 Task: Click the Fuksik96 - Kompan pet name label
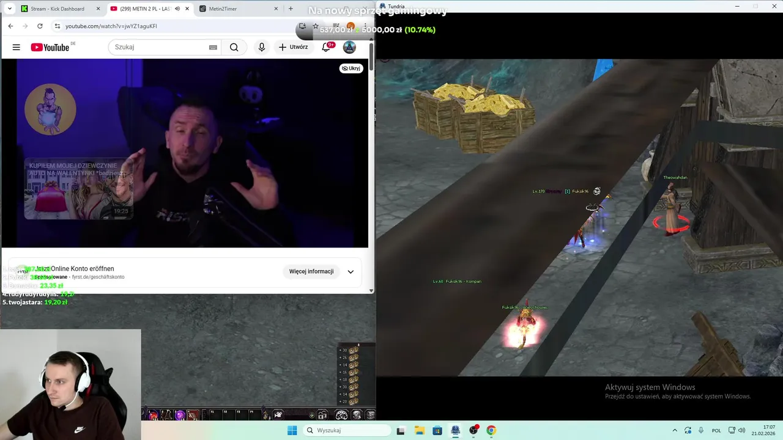(457, 281)
